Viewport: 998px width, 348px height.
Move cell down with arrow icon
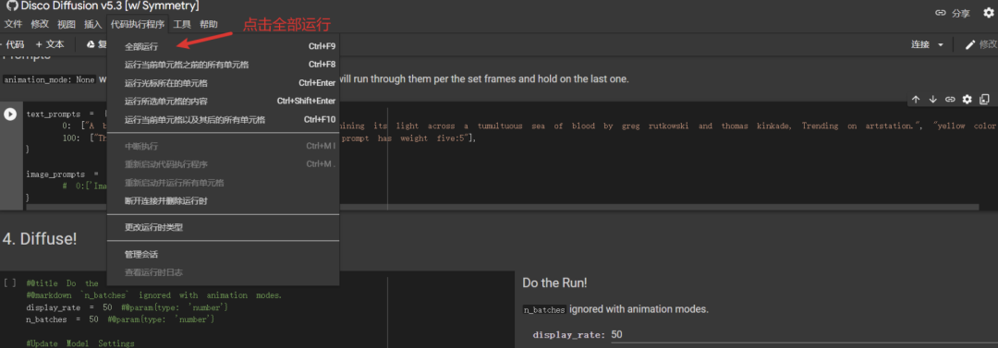point(933,100)
